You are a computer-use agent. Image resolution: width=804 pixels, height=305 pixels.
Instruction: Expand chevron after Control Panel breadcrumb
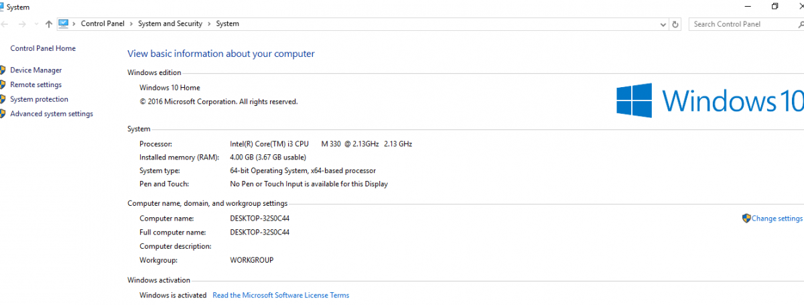(x=131, y=23)
